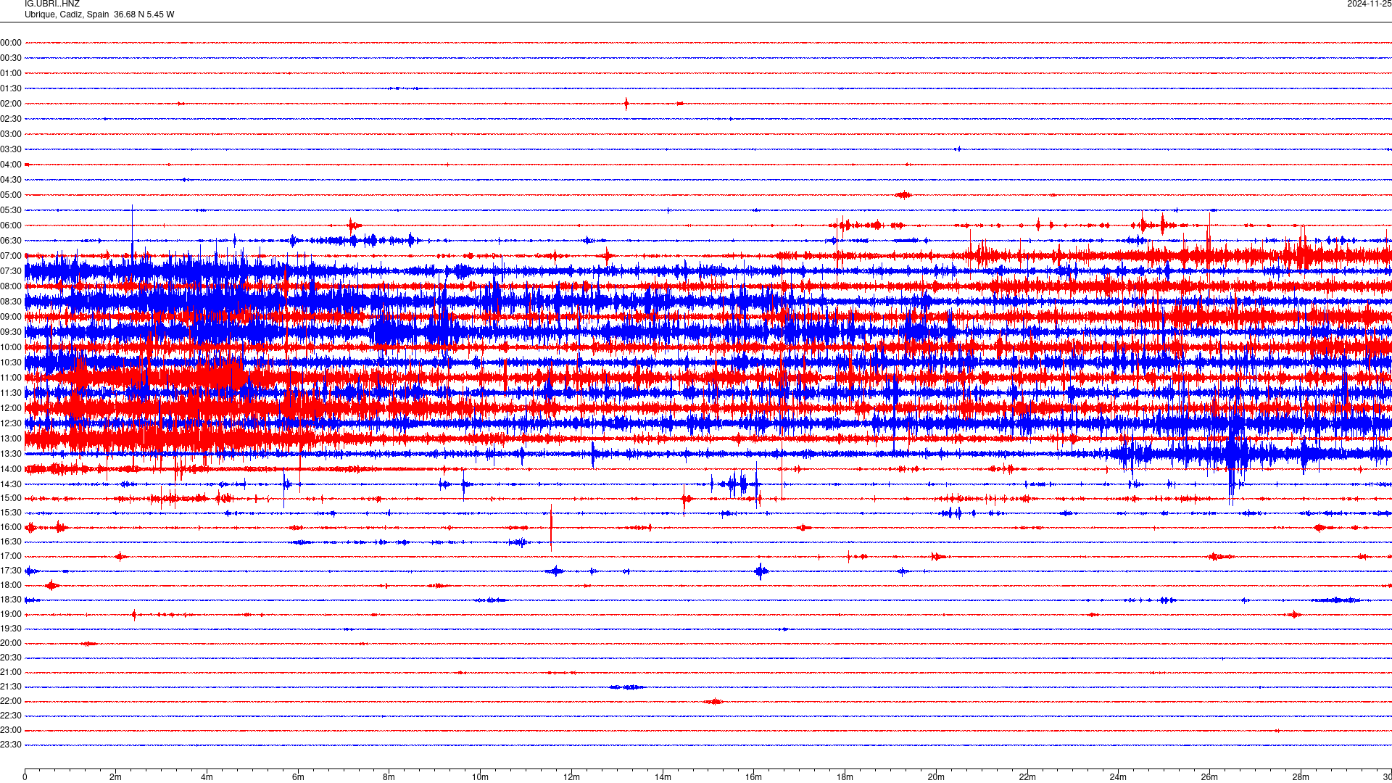Select the 14:30 row time label

tap(11, 484)
